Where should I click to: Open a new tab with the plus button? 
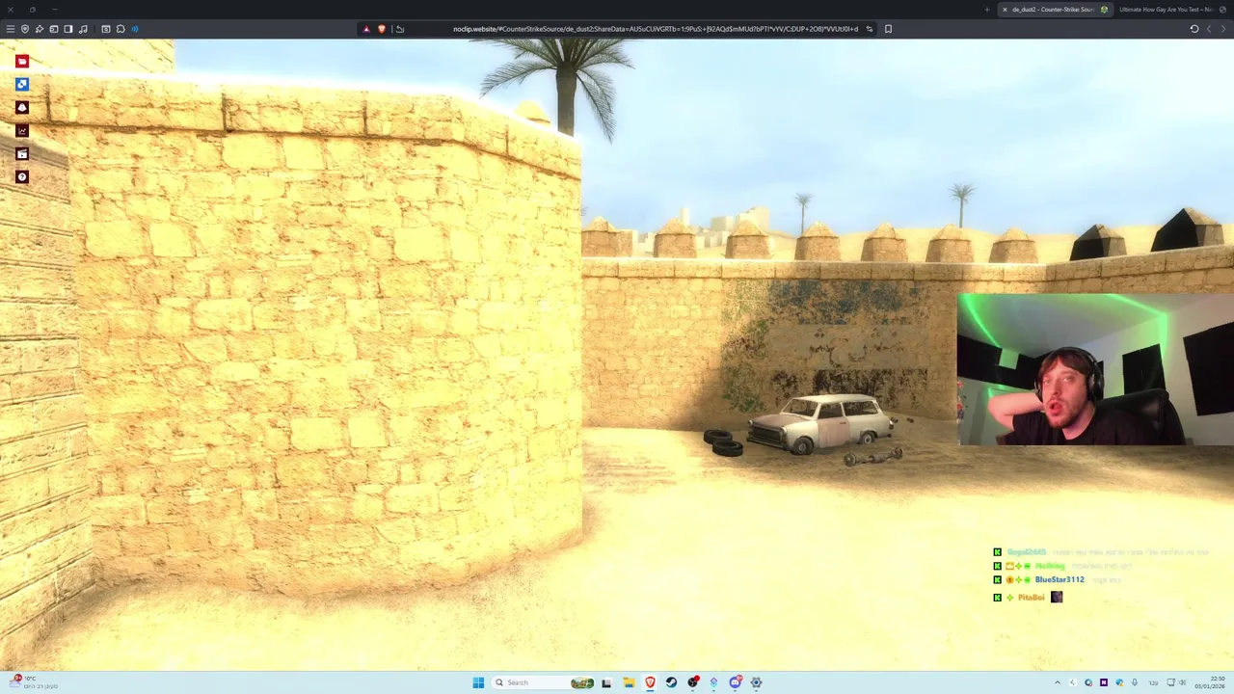(x=987, y=10)
